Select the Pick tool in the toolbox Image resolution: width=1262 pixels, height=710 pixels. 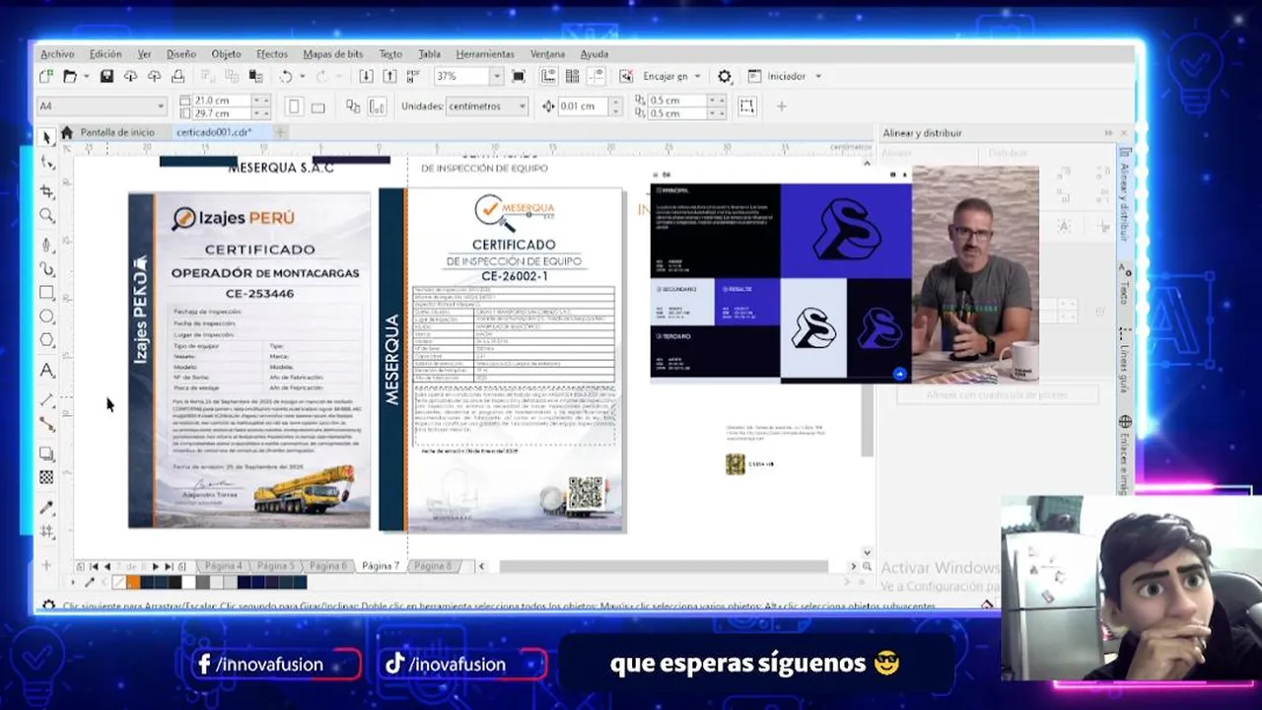(x=46, y=137)
